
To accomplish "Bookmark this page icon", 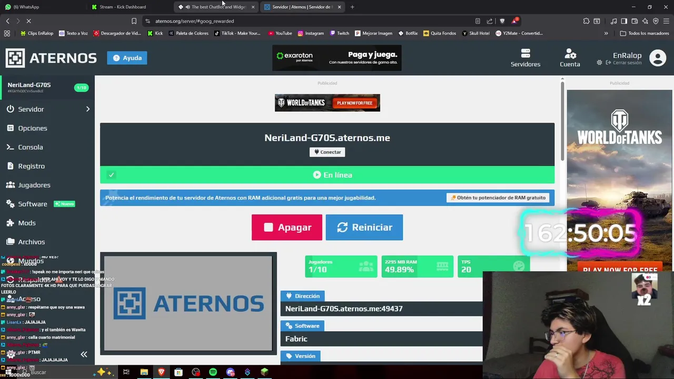I will click(x=134, y=21).
